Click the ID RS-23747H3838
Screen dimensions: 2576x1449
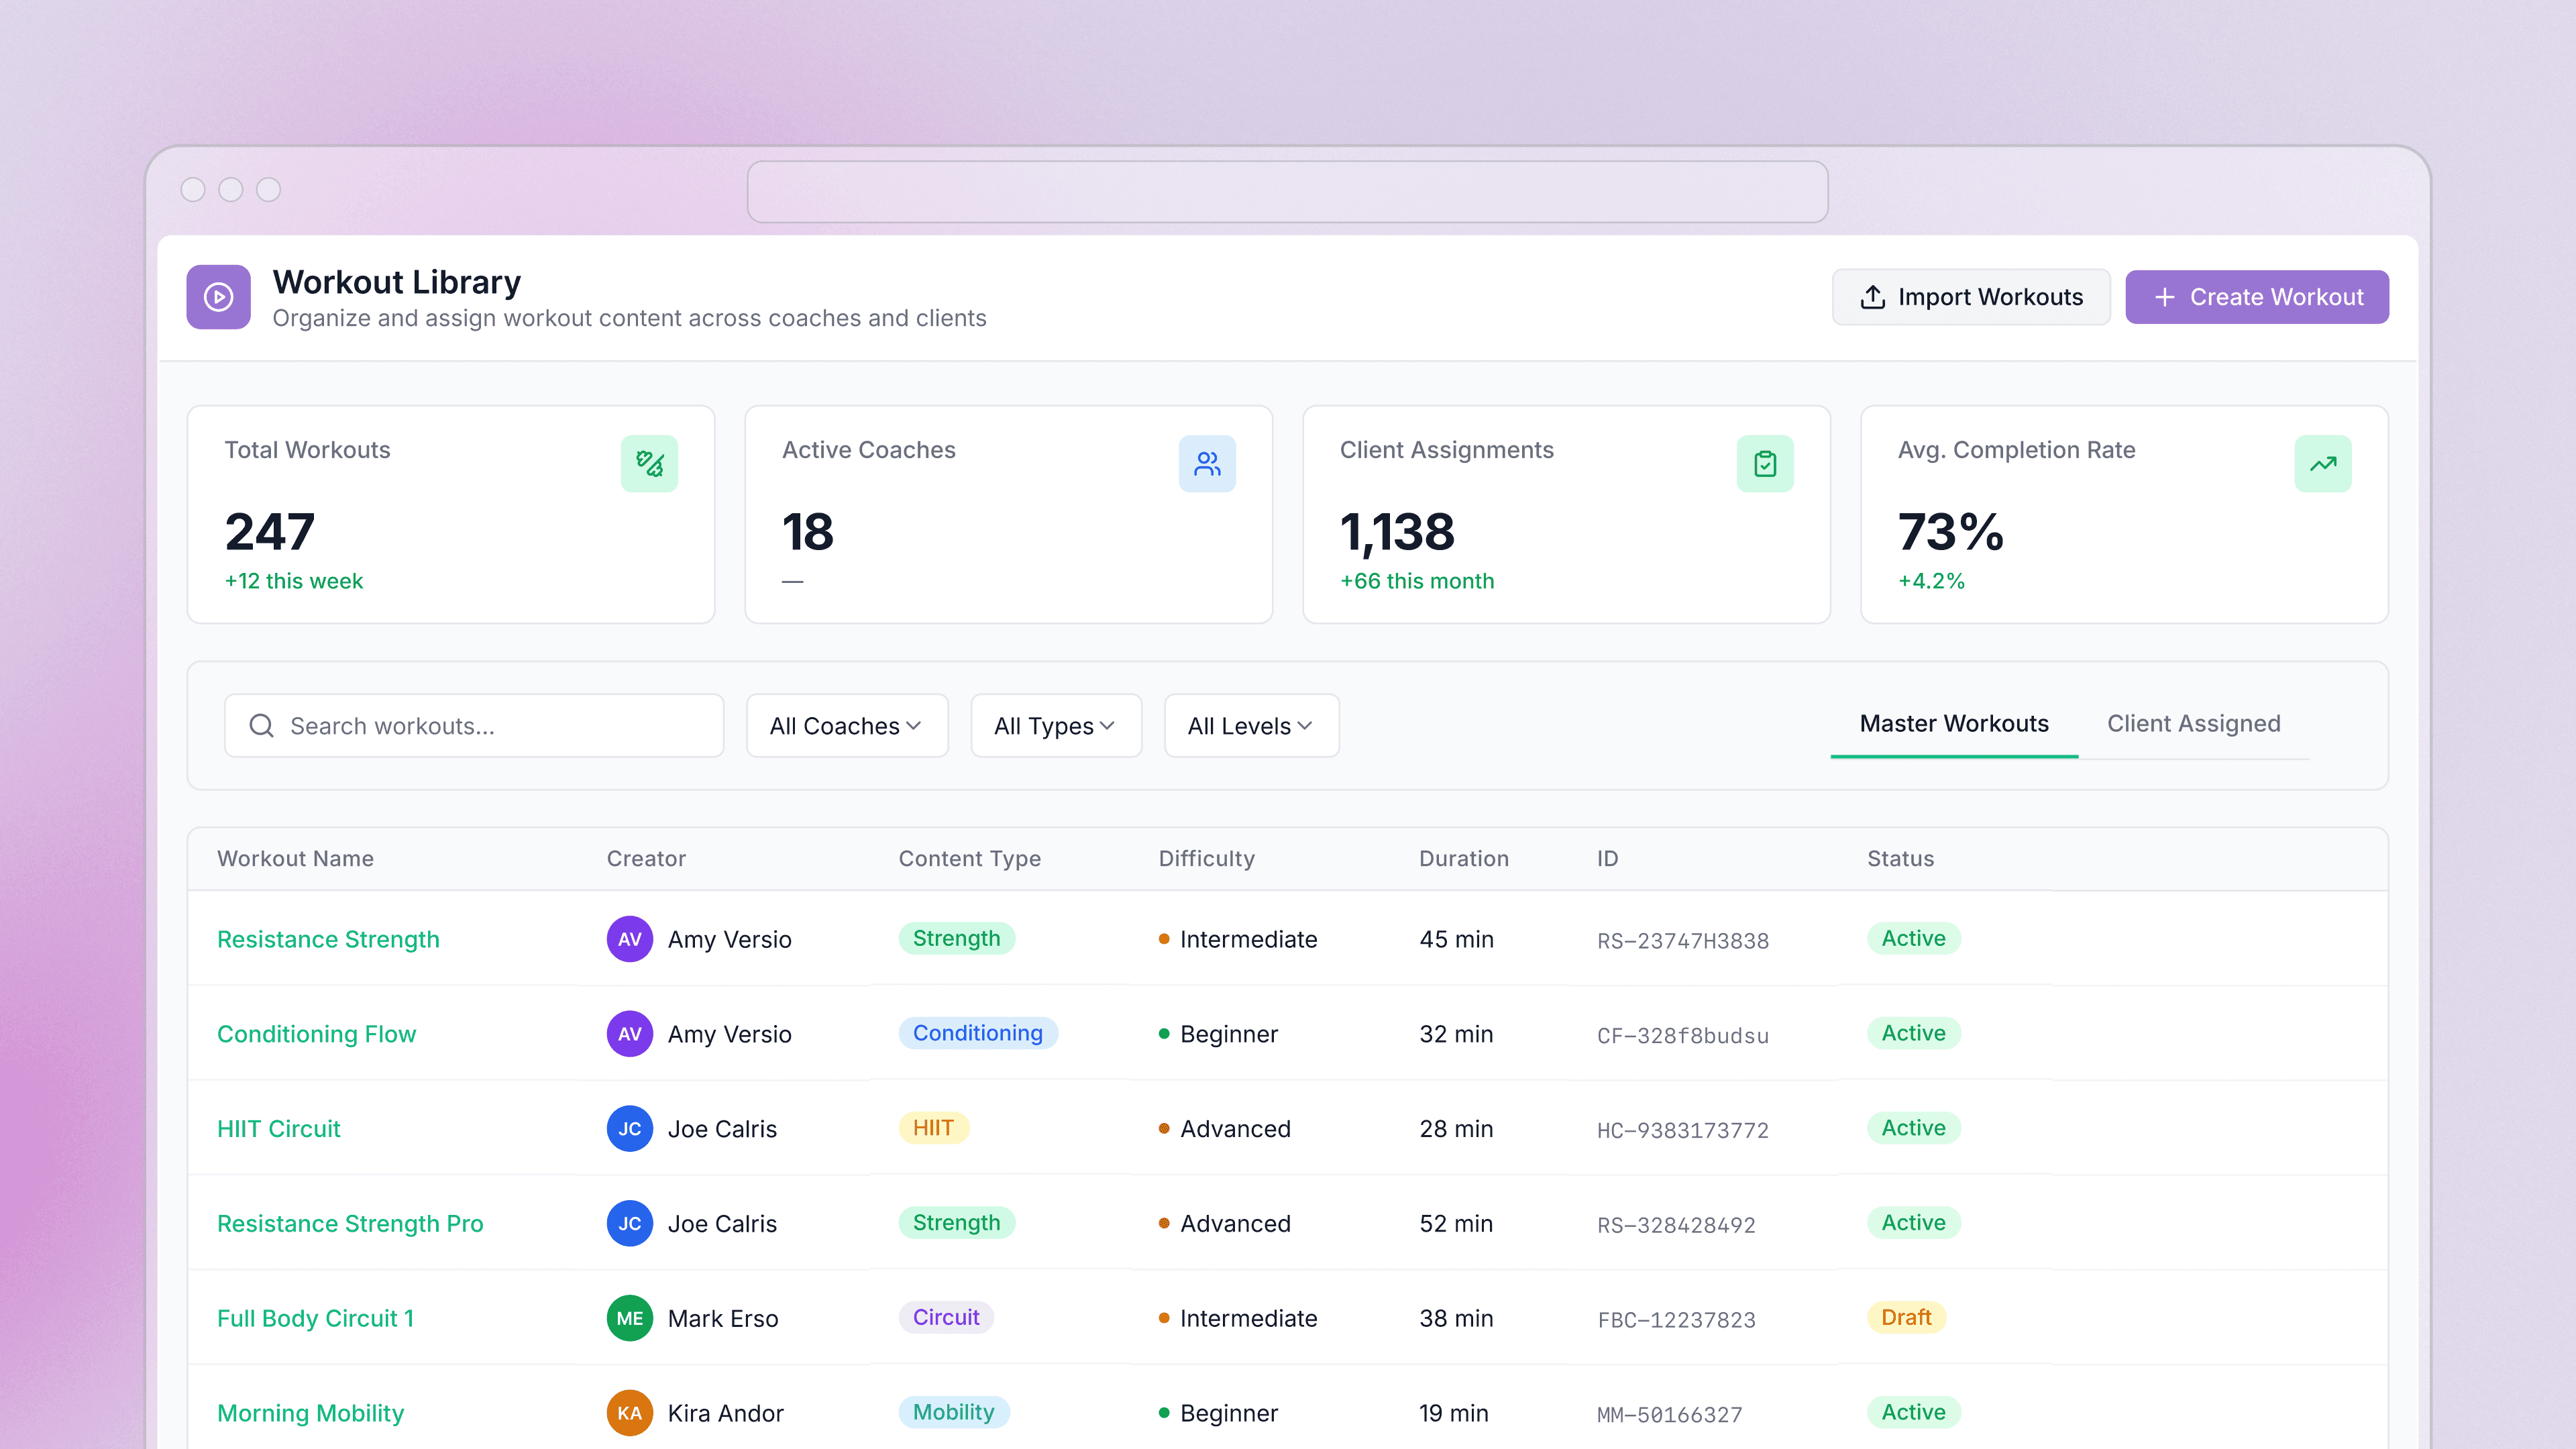(x=1683, y=941)
